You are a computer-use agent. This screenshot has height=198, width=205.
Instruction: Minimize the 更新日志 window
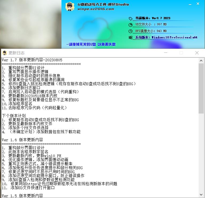click(x=166, y=53)
